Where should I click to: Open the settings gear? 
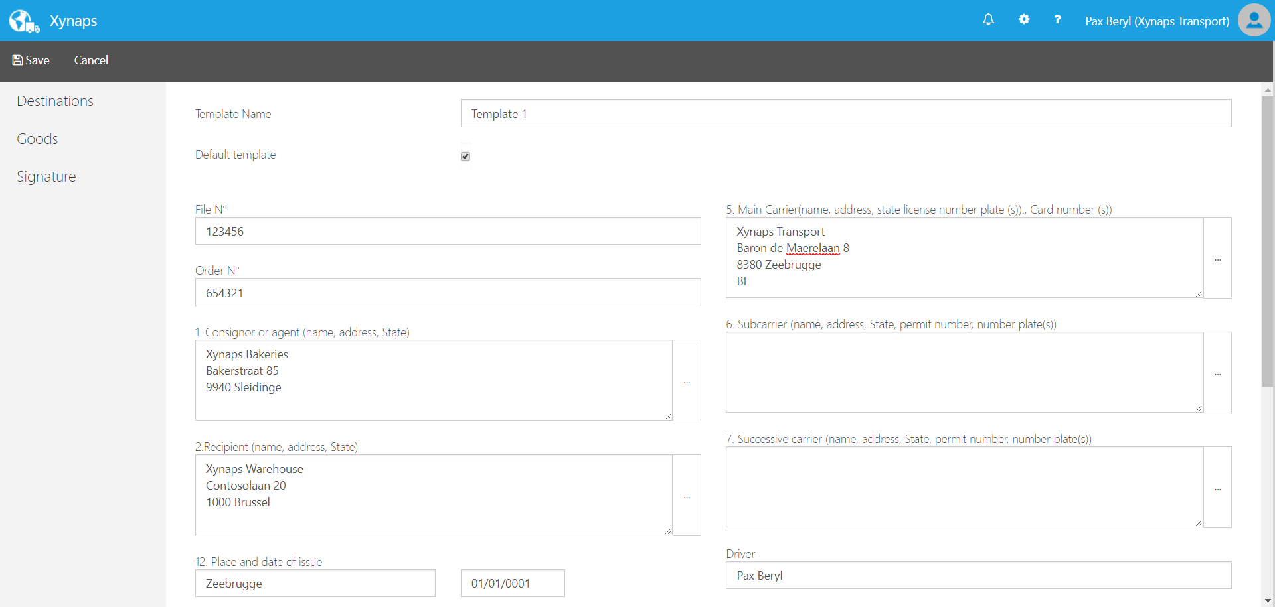(1024, 20)
